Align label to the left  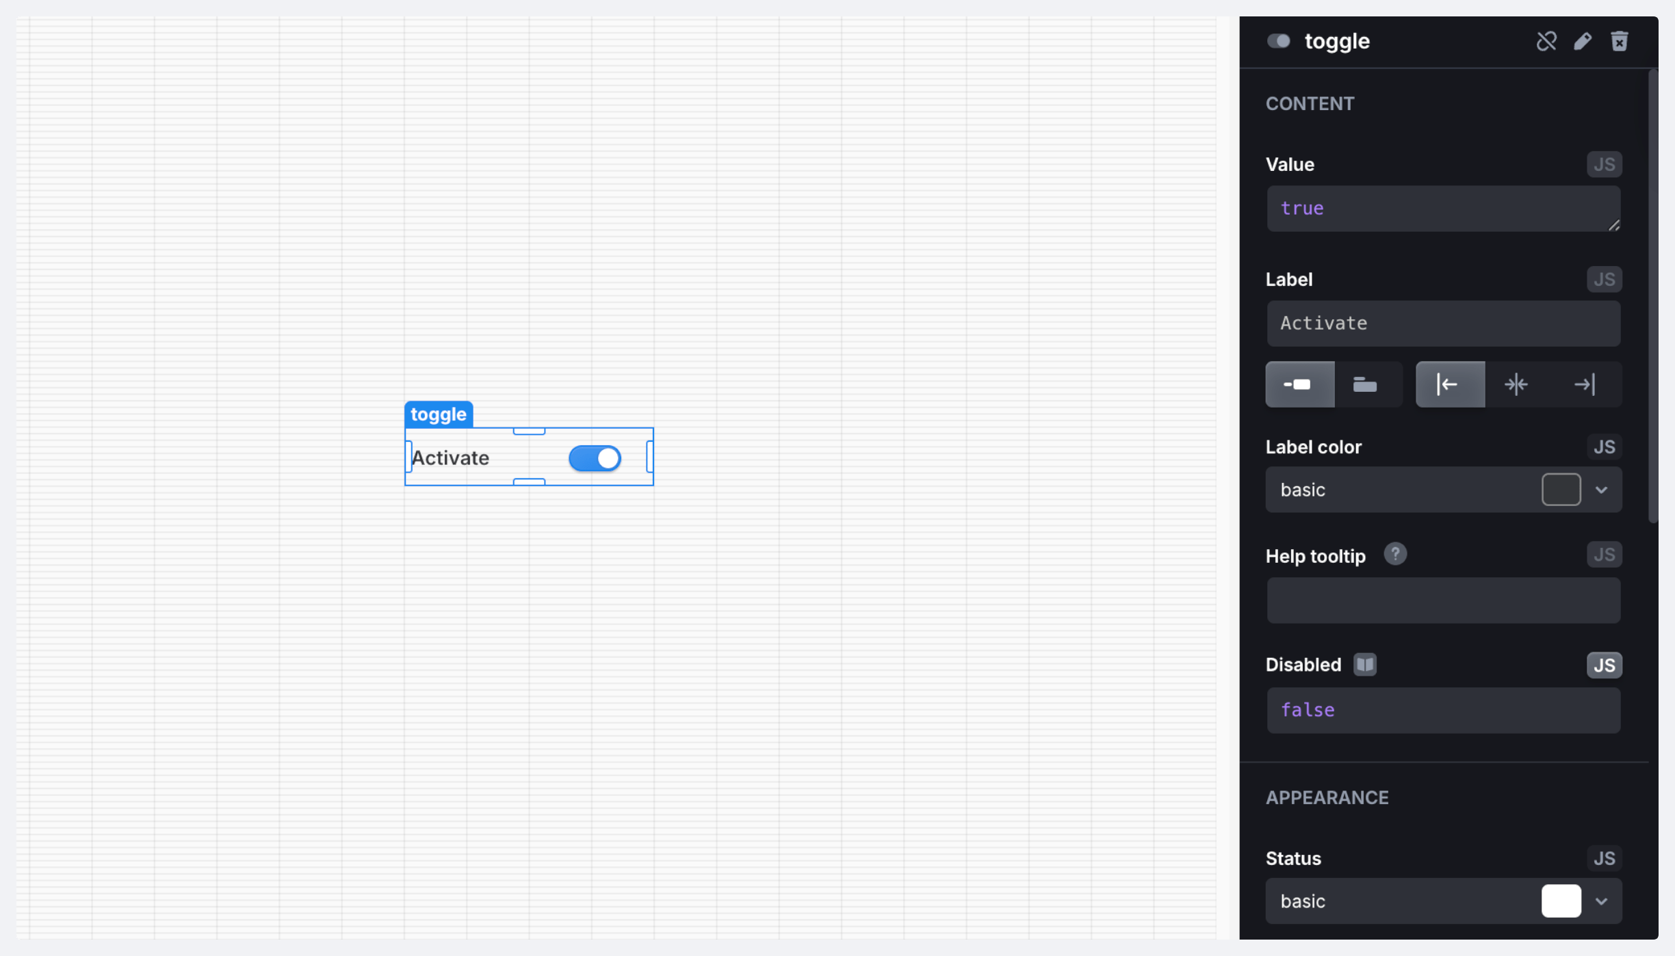(x=1449, y=384)
